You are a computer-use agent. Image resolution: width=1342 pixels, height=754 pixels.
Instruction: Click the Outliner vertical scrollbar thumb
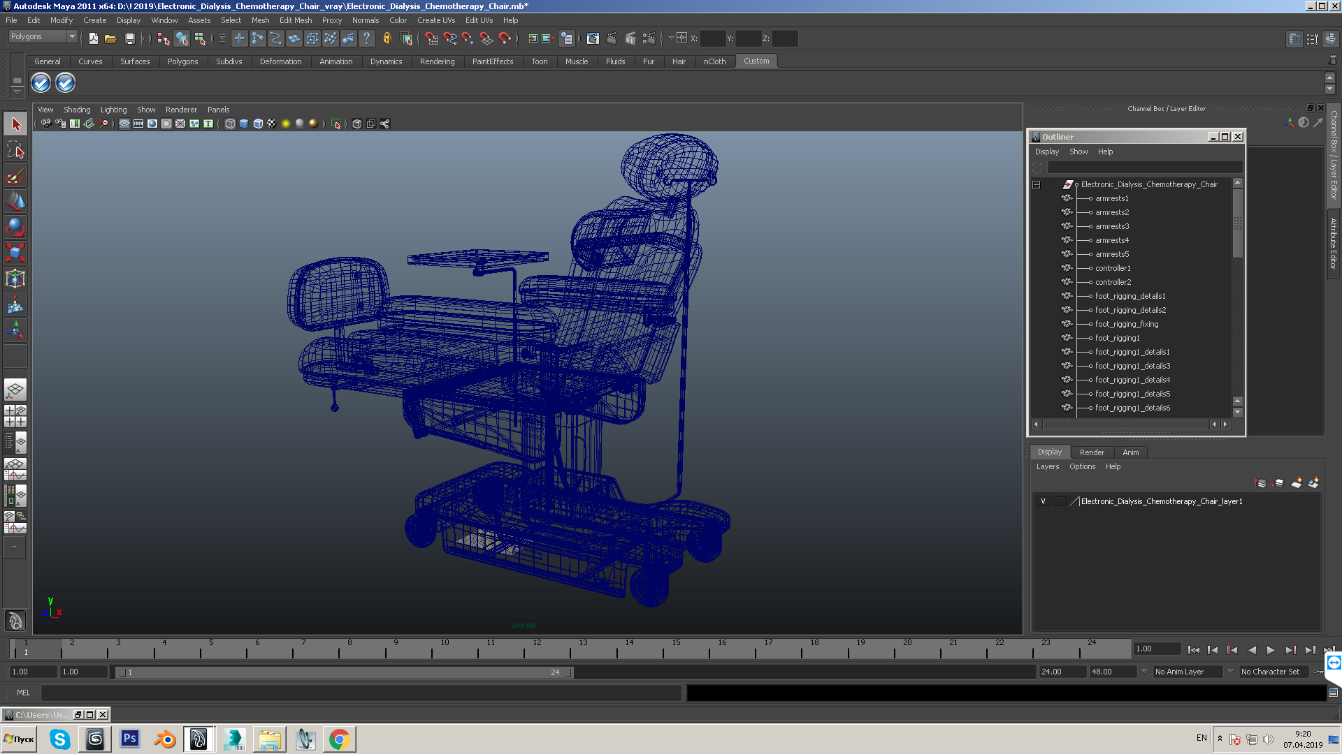click(x=1237, y=223)
